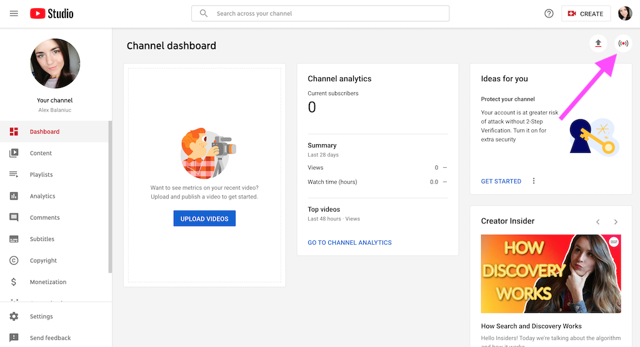Click the Send feedback icon
This screenshot has width=640, height=347.
(14, 338)
